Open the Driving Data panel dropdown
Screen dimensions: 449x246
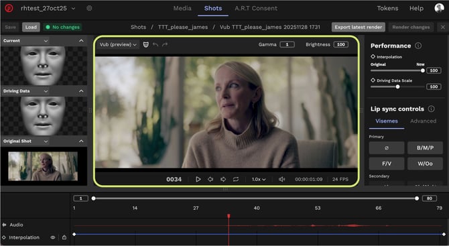46,91
